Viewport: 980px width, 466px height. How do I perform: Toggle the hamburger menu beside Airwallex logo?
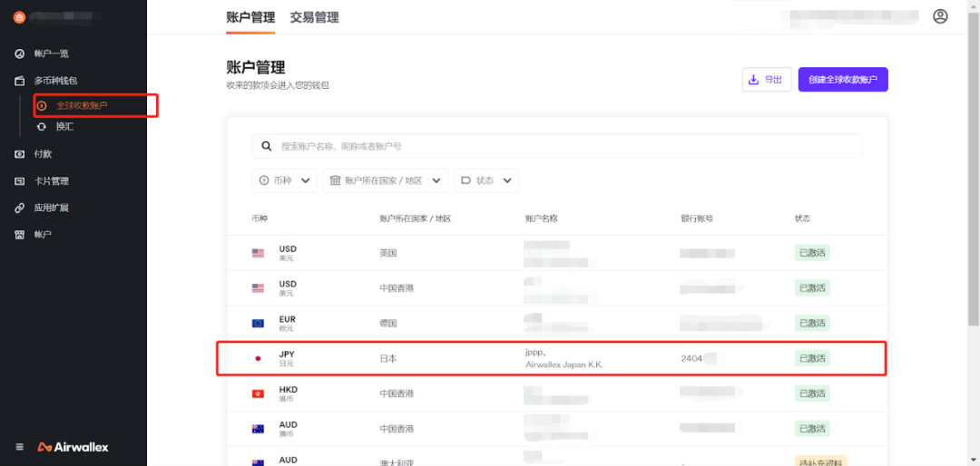click(20, 447)
